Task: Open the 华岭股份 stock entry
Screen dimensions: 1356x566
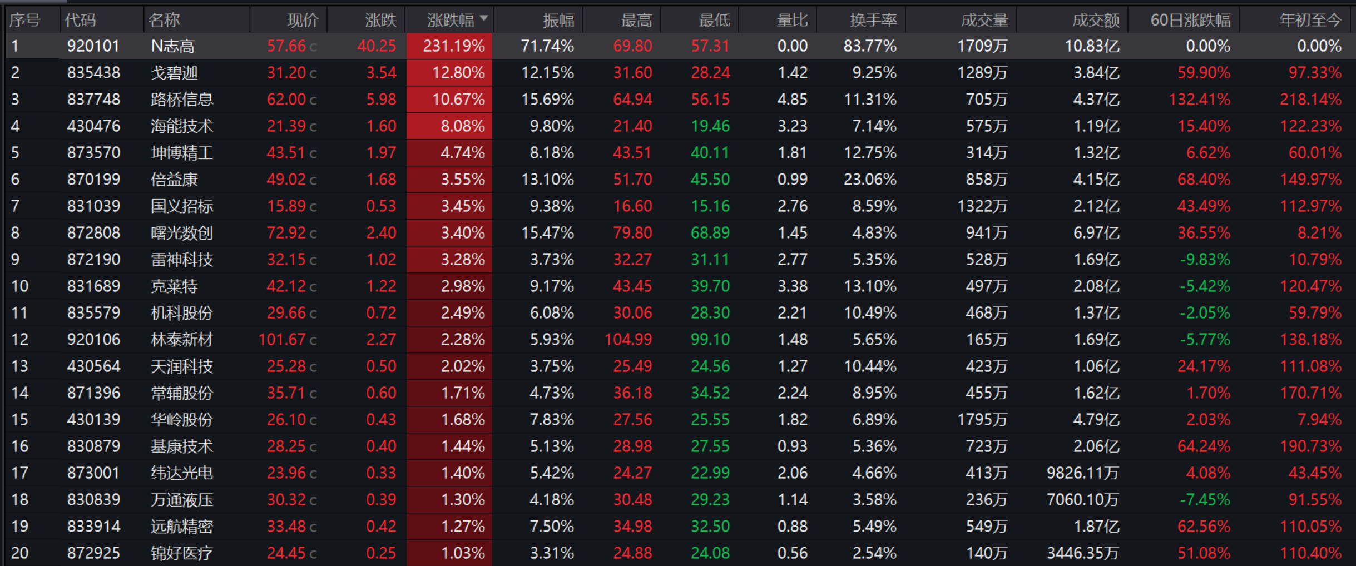Action: click(182, 419)
